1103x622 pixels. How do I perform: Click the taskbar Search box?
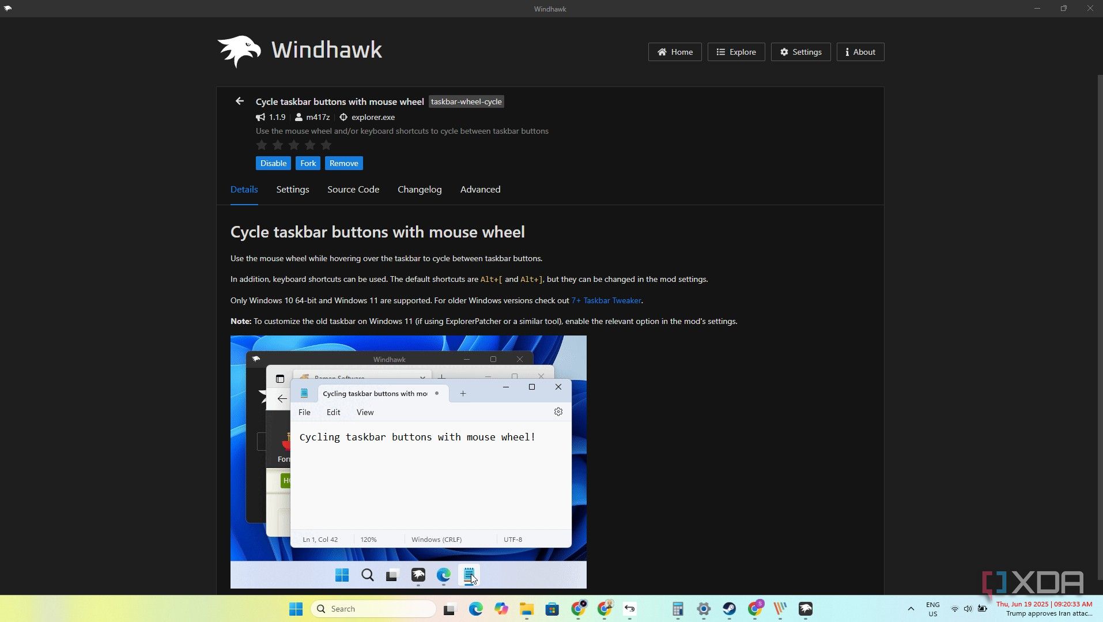click(x=373, y=609)
